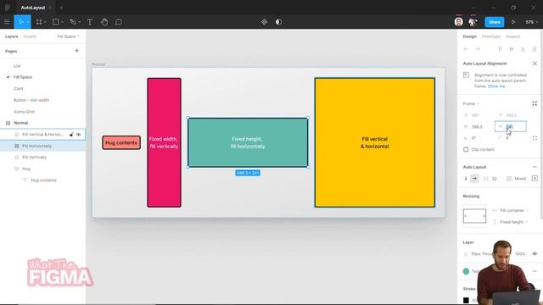Image resolution: width=543 pixels, height=305 pixels.
Task: Open Frame tool options dropdown arrow
Action: tap(45, 22)
